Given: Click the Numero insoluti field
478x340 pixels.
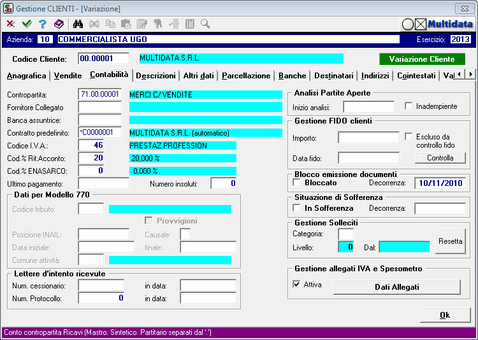Looking at the screenshot, I should click(x=224, y=184).
